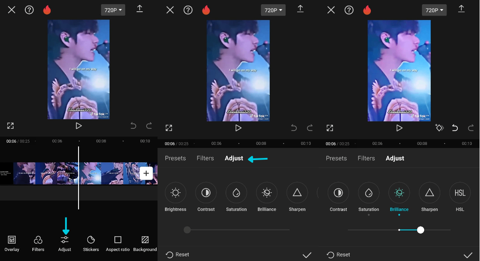This screenshot has height=261, width=480.
Task: Open help in the right panel
Action: click(x=349, y=10)
